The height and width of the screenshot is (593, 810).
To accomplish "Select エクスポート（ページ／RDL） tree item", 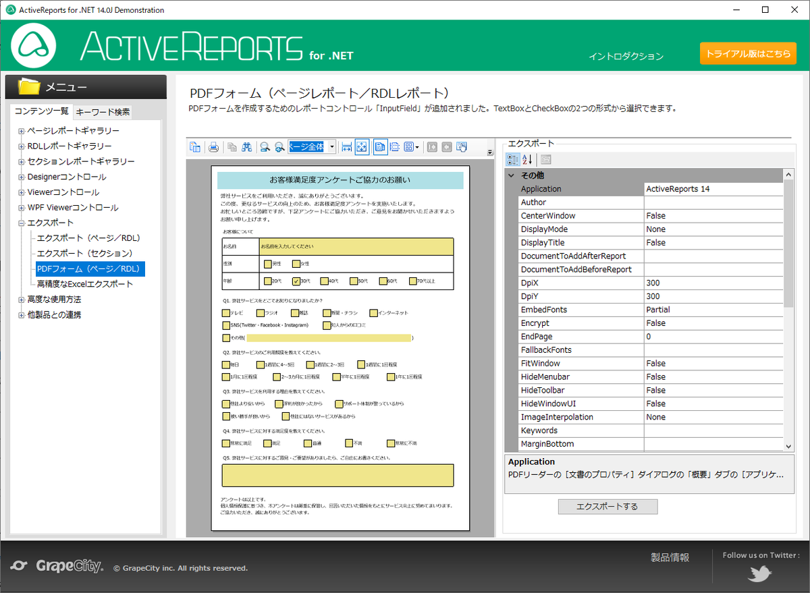I will 88,238.
